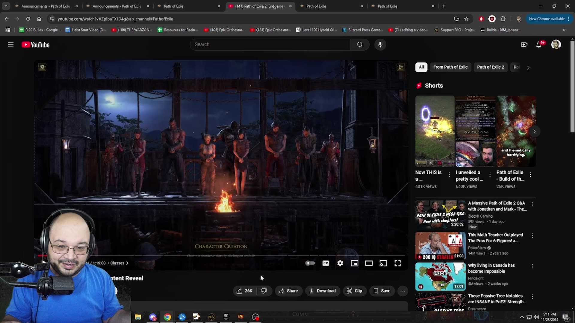Click the Clip button
The image size is (575, 323).
click(x=354, y=291)
